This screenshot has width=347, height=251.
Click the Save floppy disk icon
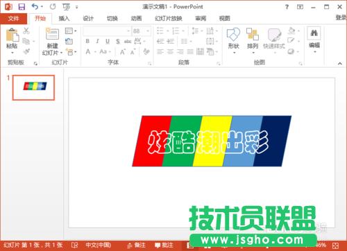[x=22, y=7]
